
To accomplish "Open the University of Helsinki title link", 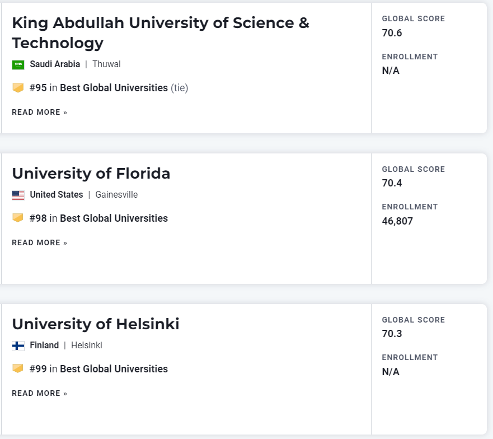I will coord(96,324).
